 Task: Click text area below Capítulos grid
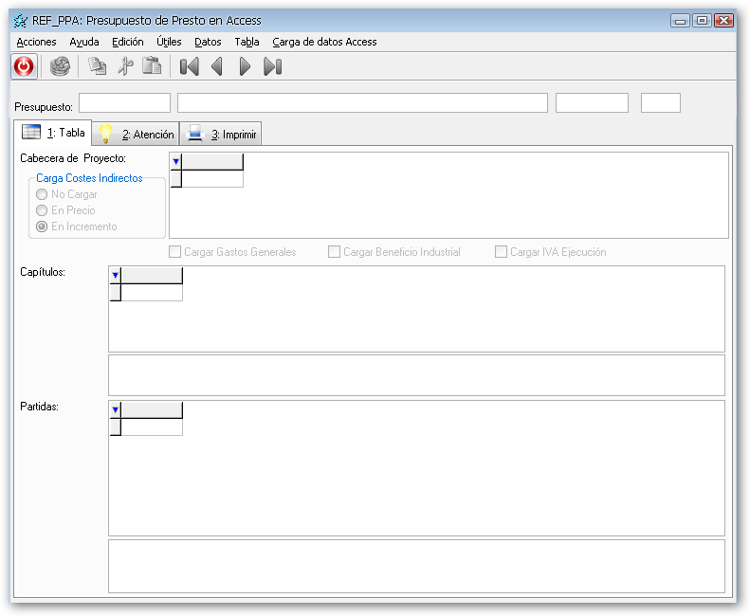(x=416, y=375)
